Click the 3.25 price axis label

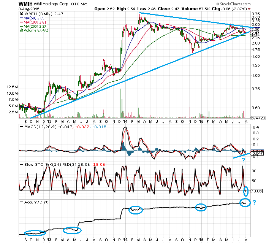tap(256, 21)
